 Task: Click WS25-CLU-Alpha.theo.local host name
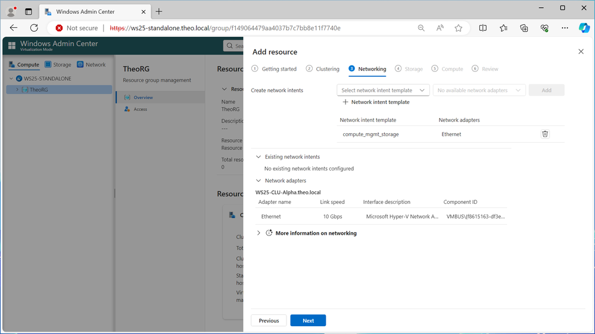click(288, 193)
